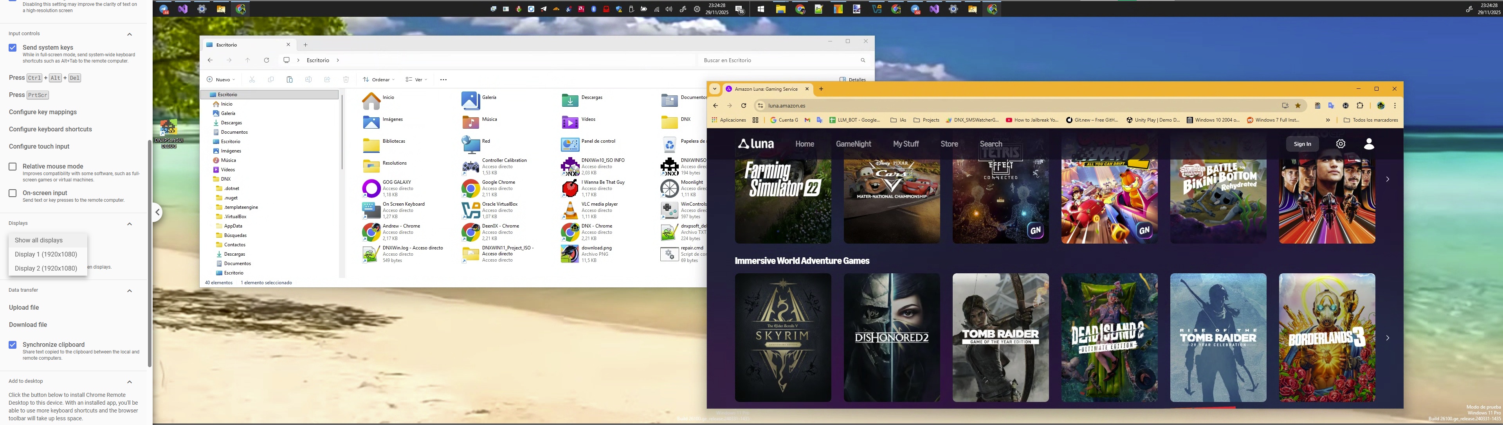Open the Skyrim game thumbnail
This screenshot has height=425, width=1503.
tap(782, 337)
